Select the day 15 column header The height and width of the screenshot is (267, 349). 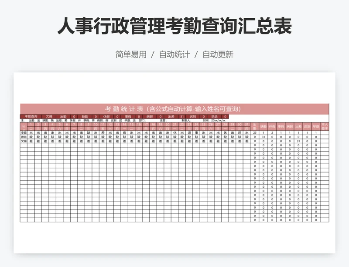click(132, 125)
